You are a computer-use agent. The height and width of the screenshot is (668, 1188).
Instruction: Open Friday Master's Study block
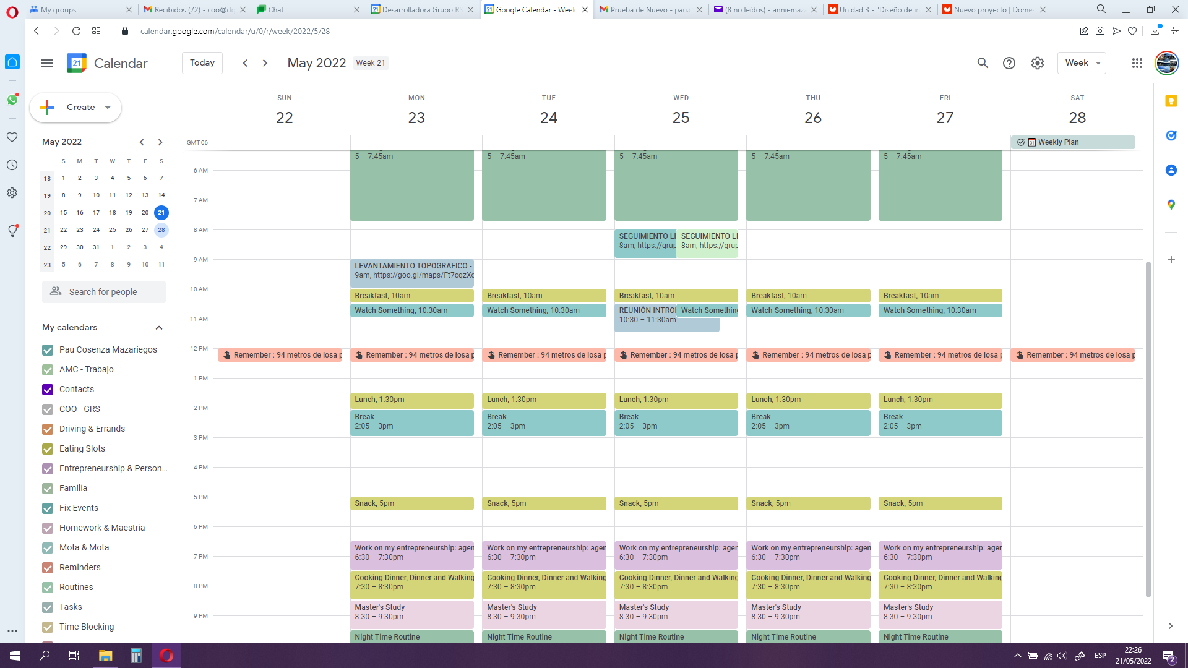[x=940, y=614]
